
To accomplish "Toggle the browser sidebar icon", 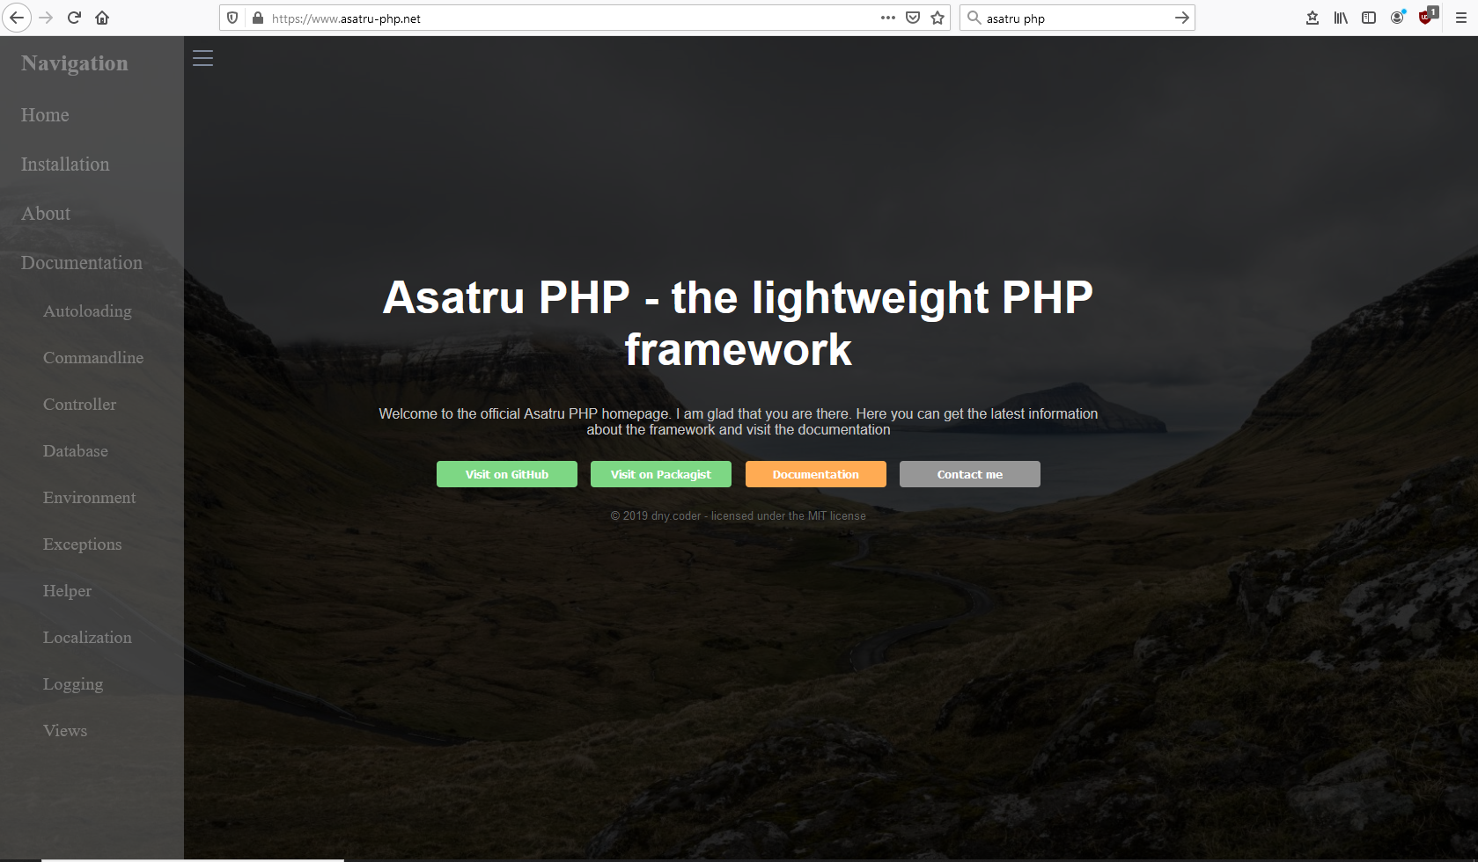I will tap(1368, 18).
